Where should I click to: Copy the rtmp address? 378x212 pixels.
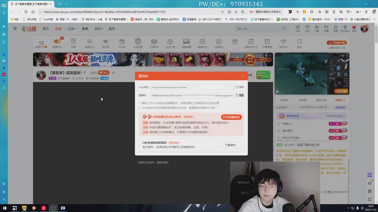click(x=240, y=87)
